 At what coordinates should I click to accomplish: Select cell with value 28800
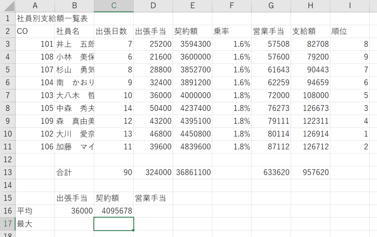pos(153,70)
